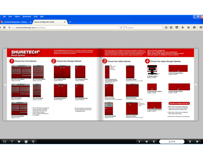Viewport: 203px width, 159px height.
Task: Flip to previous page using left edge arrow
Action: [x=5, y=85]
